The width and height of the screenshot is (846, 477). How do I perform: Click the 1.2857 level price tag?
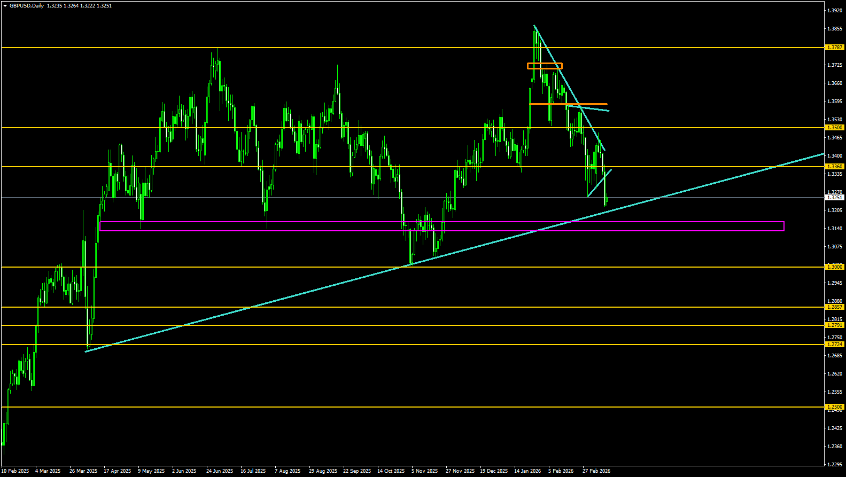pos(835,307)
